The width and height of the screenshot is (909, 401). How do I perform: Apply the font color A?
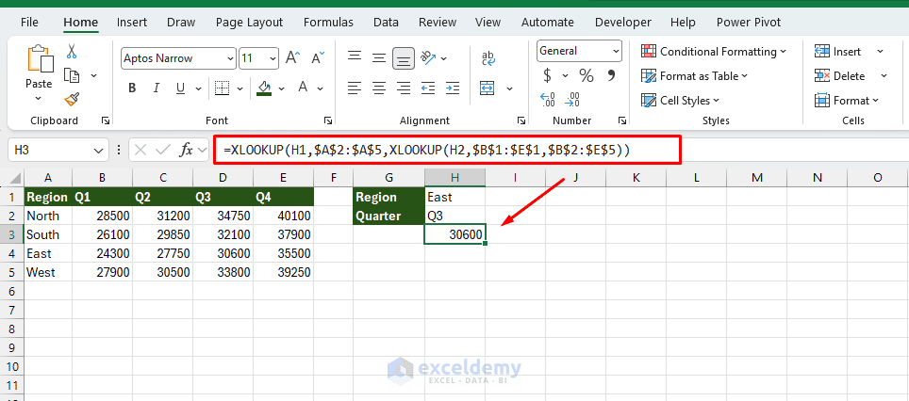point(303,88)
